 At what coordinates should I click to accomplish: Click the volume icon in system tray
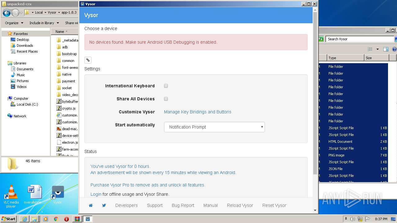tap(352, 219)
